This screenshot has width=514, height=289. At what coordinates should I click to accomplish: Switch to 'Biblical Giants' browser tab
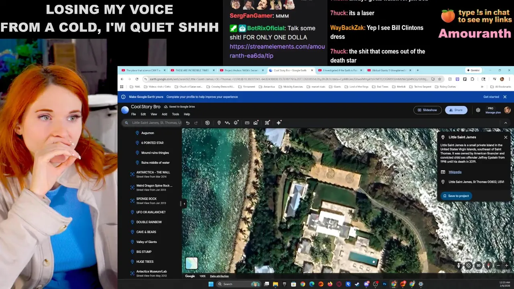(x=389, y=70)
